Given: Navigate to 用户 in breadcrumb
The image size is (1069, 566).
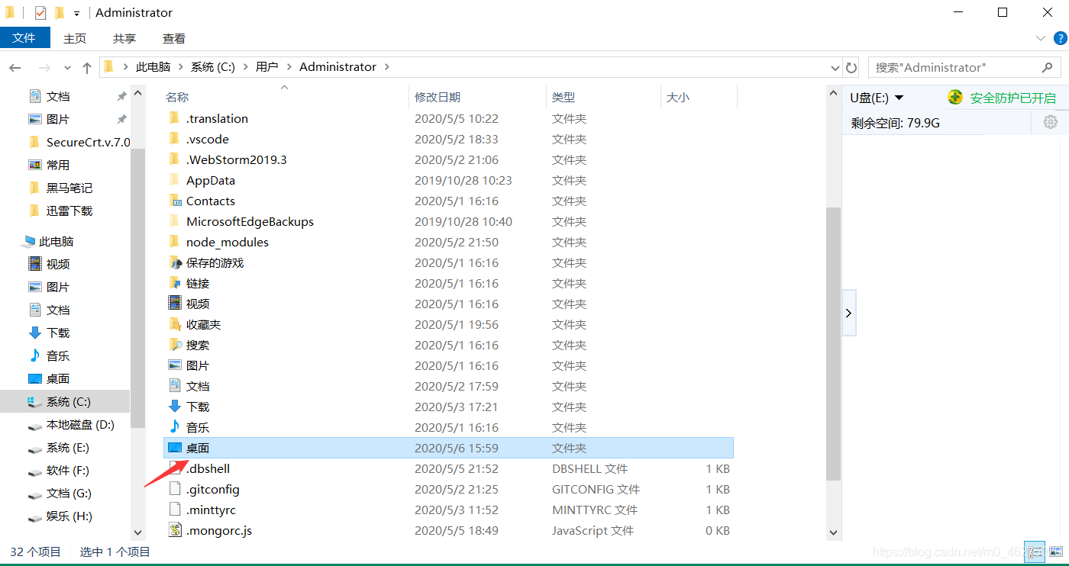Looking at the screenshot, I should coord(267,67).
